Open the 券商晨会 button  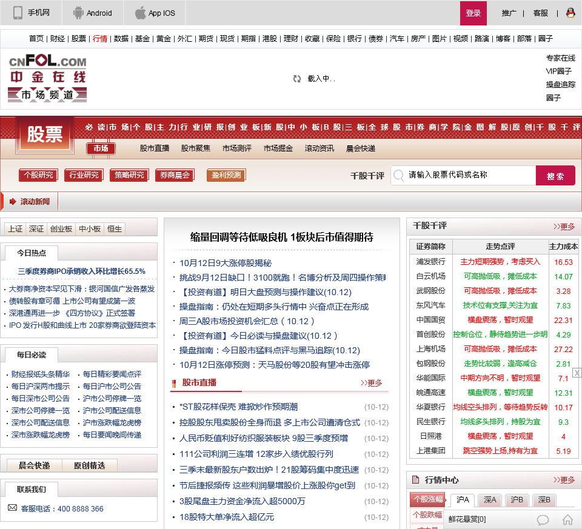click(175, 175)
